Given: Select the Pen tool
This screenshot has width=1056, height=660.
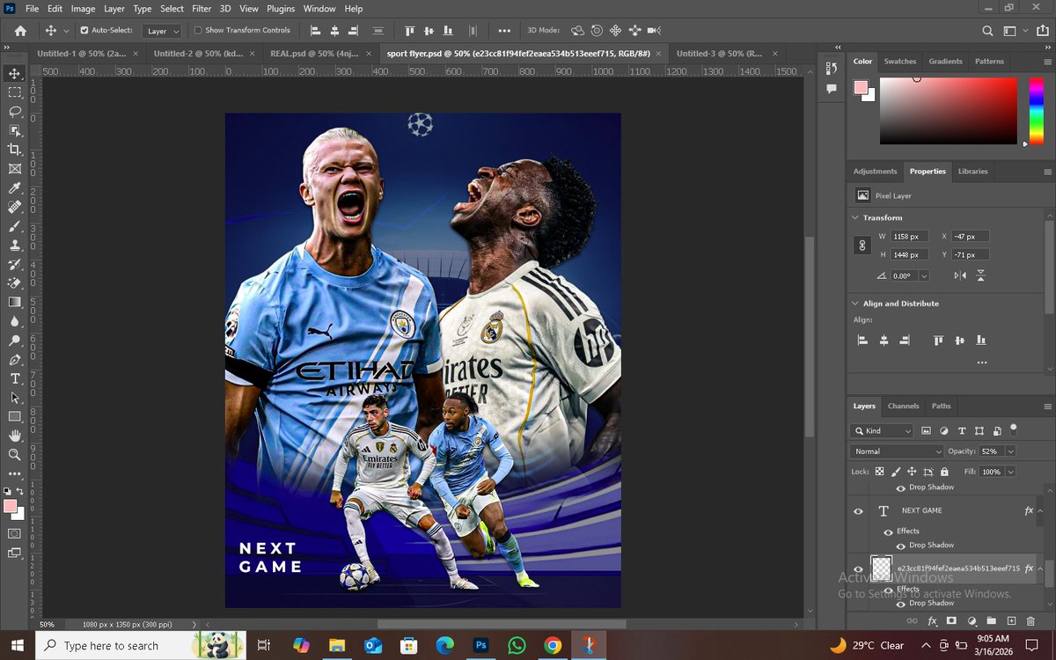Looking at the screenshot, I should coord(15,360).
